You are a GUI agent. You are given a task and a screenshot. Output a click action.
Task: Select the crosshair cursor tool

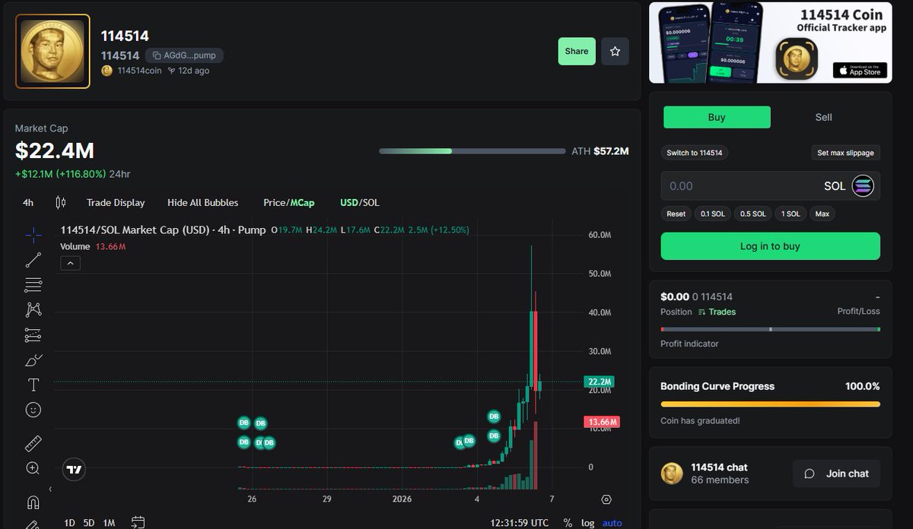33,235
